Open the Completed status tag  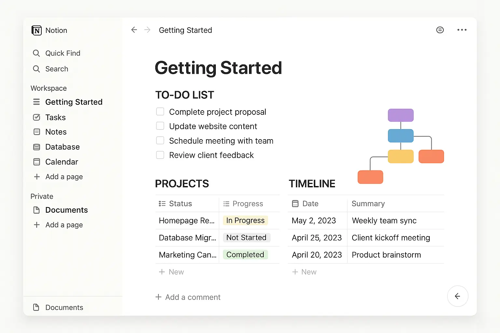[245, 255]
